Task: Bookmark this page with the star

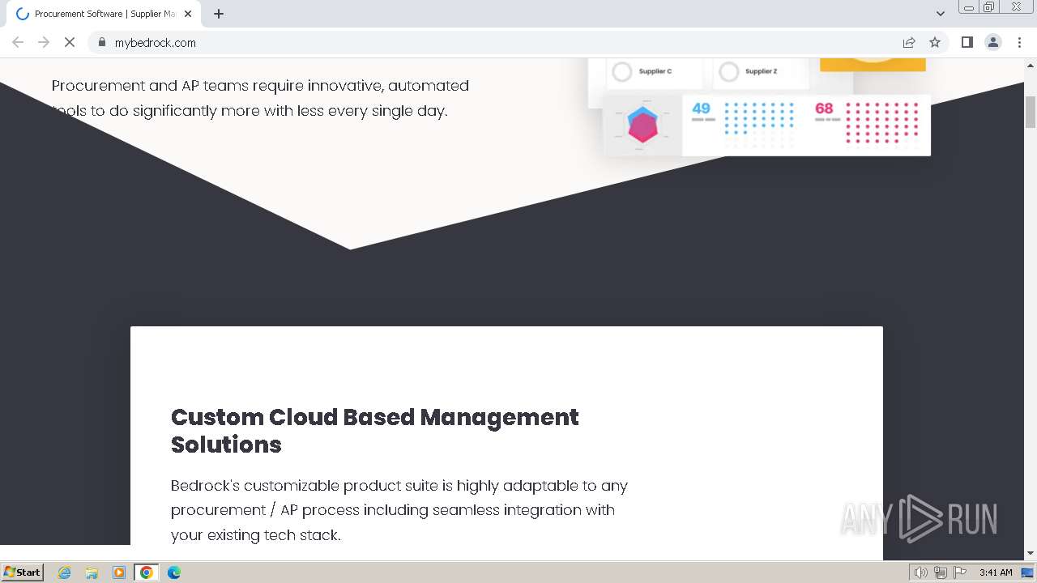Action: [935, 42]
